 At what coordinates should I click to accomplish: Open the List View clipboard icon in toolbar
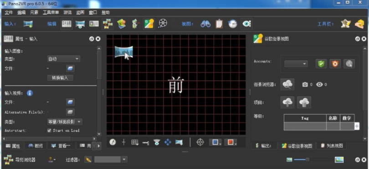click(x=219, y=24)
